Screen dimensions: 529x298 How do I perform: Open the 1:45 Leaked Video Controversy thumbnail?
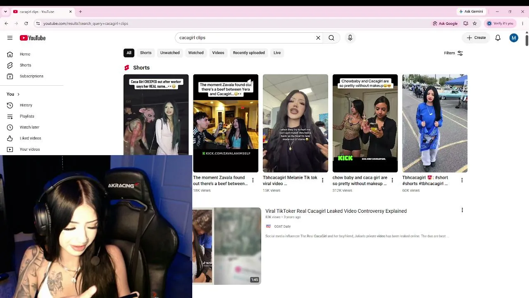click(x=227, y=246)
